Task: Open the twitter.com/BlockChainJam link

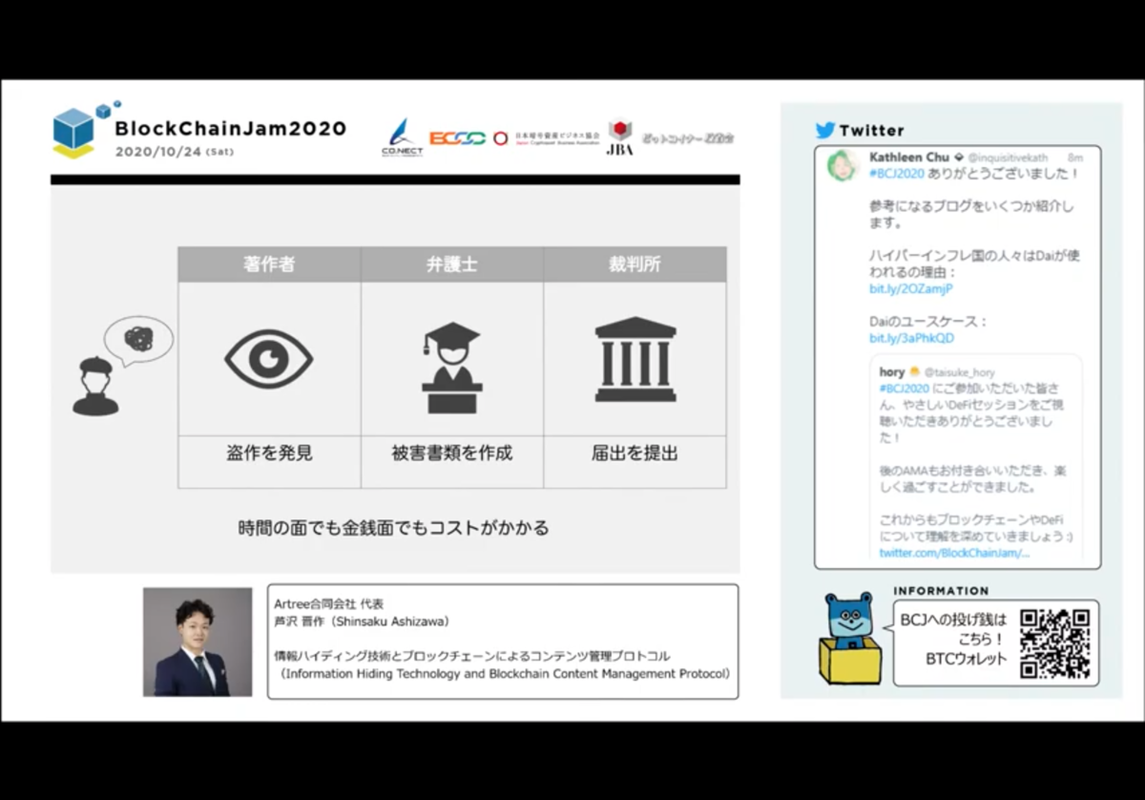Action: click(x=954, y=553)
